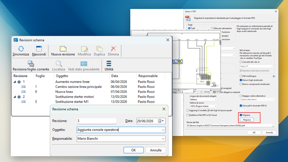Click the browse button beside Nome del file
Screen dimensions: 288x162
click(273, 126)
